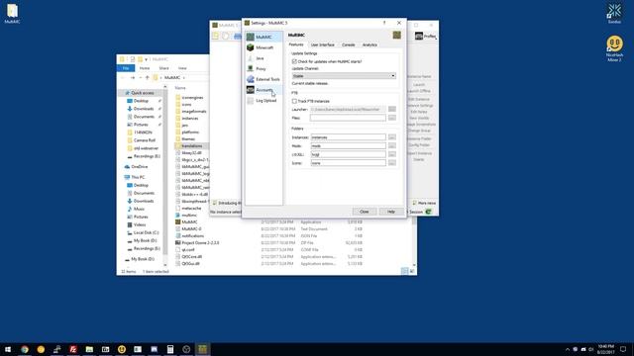Image resolution: width=634 pixels, height=356 pixels.
Task: Open FileZilla from the taskbar
Action: click(73, 349)
